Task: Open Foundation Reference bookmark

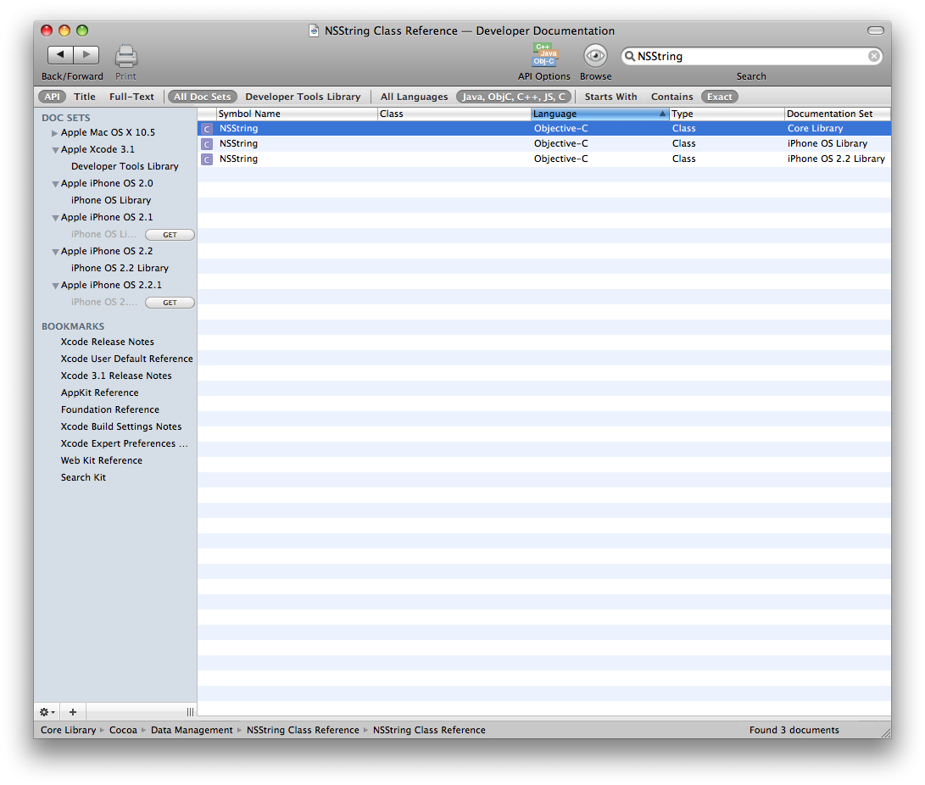Action: (x=109, y=410)
